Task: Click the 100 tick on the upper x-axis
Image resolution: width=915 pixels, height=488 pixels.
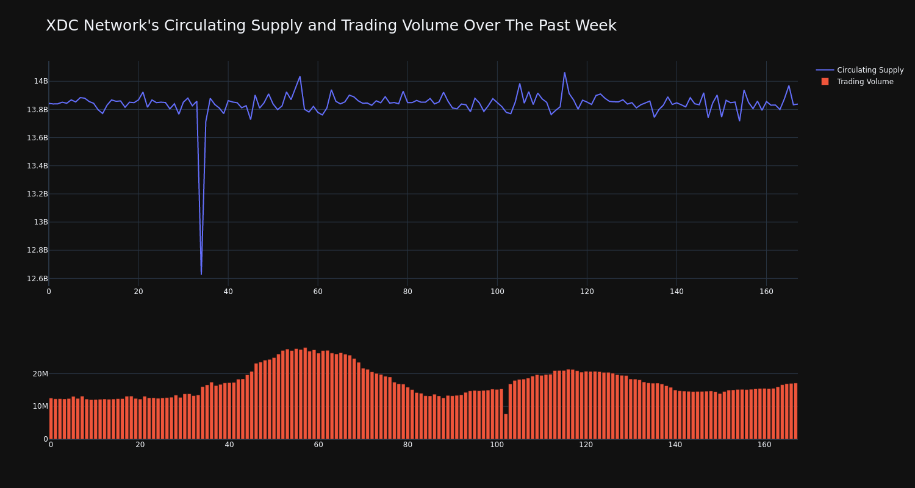Action: [497, 292]
